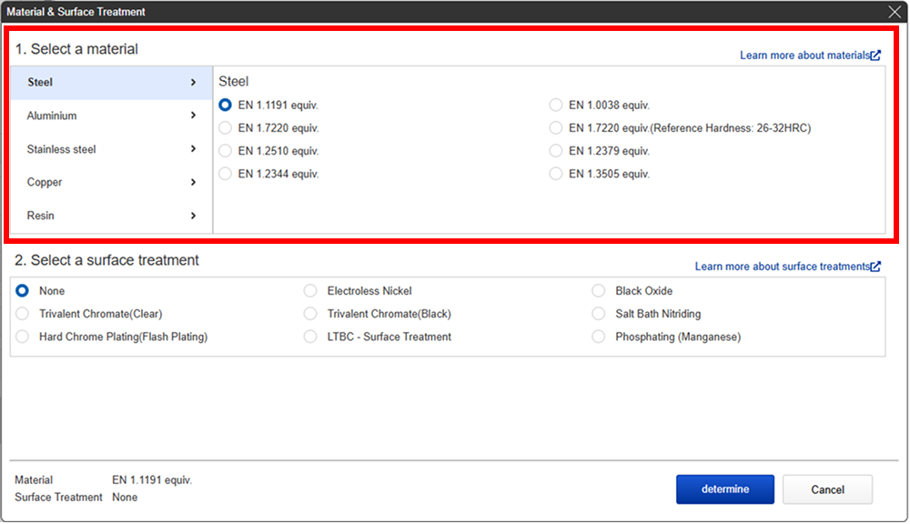910x524 pixels.
Task: Choose Salt Bath Nitriding treatment
Action: click(599, 314)
